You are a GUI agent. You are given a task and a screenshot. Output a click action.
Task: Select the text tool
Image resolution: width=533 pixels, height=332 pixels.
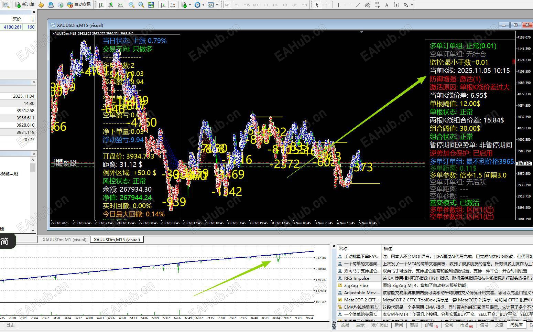387,5
